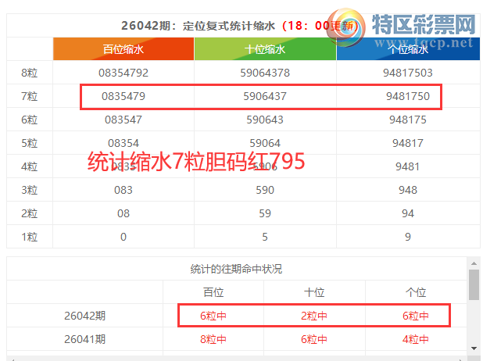This screenshot has height=361, width=483.
Task: Click 2粒中 in the 26042期 row
Action: pyautogui.click(x=314, y=316)
